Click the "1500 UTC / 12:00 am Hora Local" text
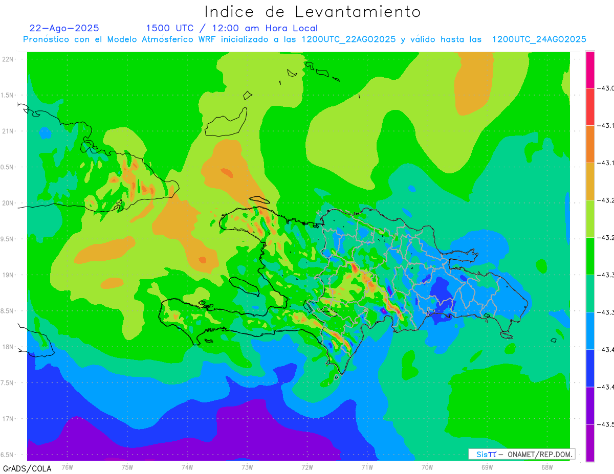This screenshot has width=614, height=474. (232, 28)
